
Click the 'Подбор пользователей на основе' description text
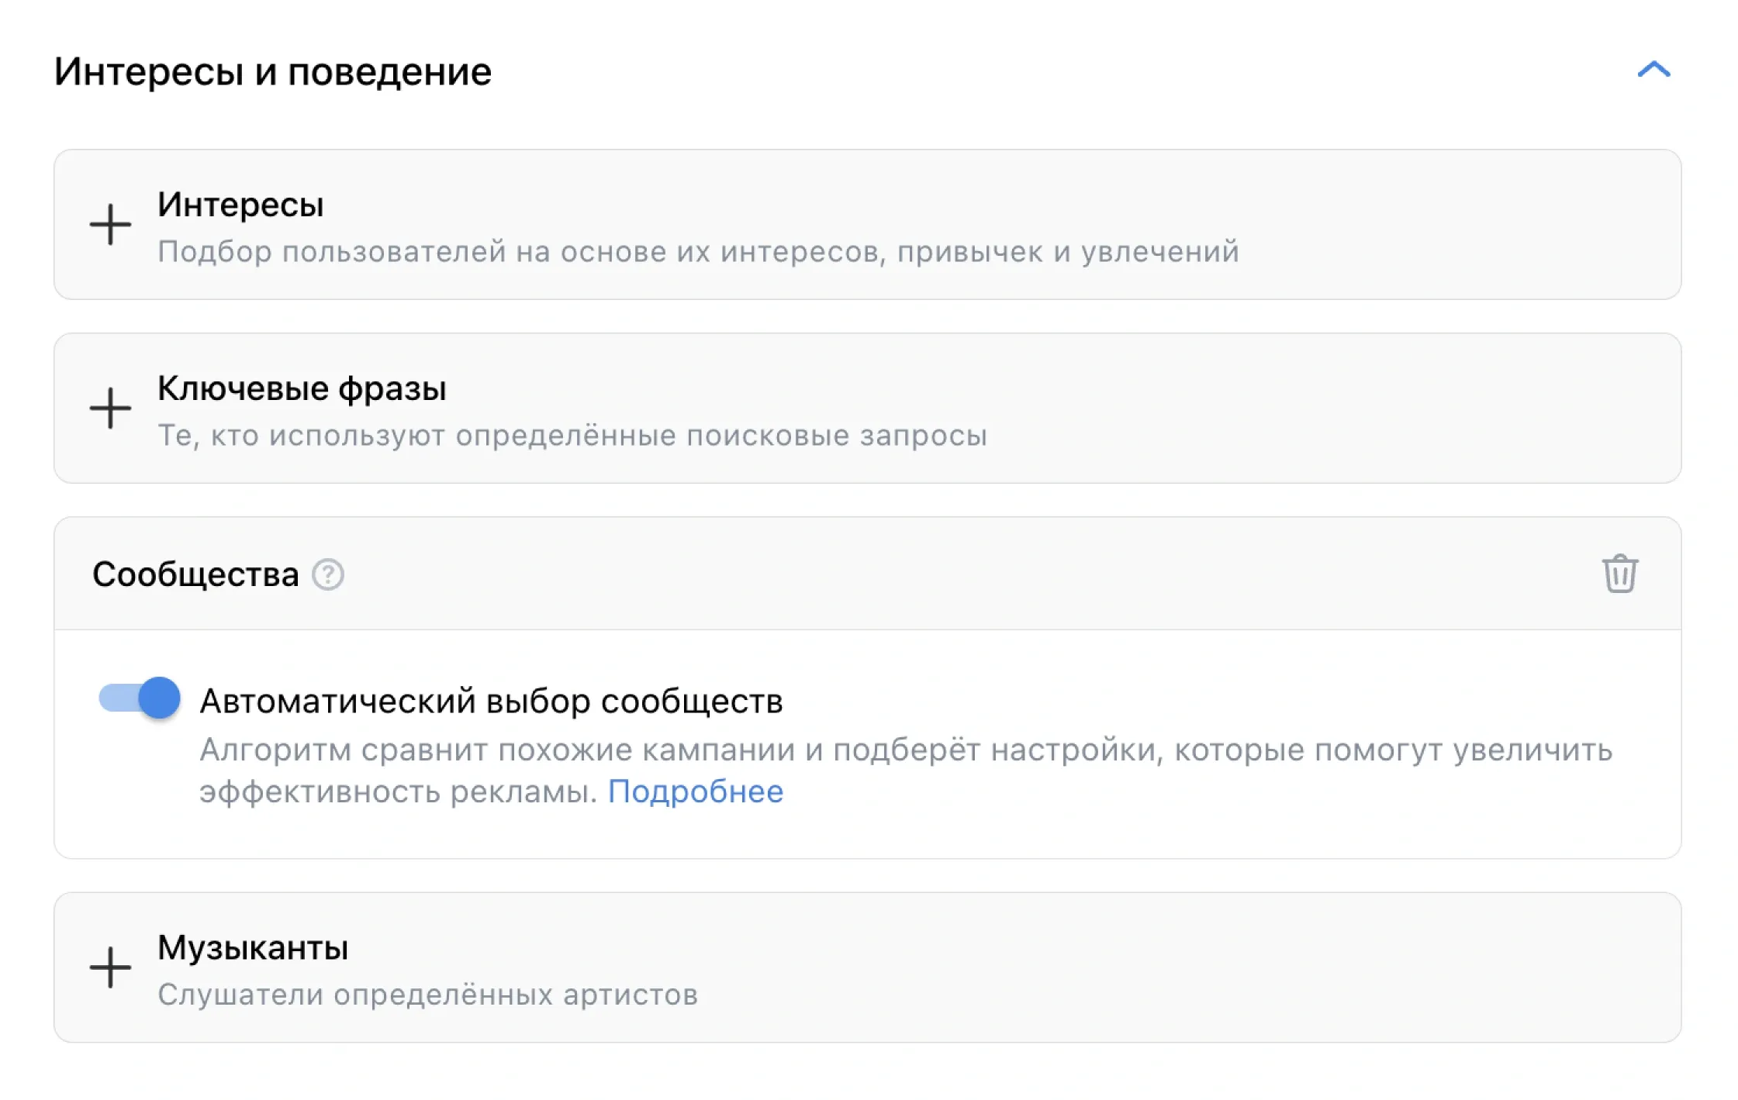[698, 252]
